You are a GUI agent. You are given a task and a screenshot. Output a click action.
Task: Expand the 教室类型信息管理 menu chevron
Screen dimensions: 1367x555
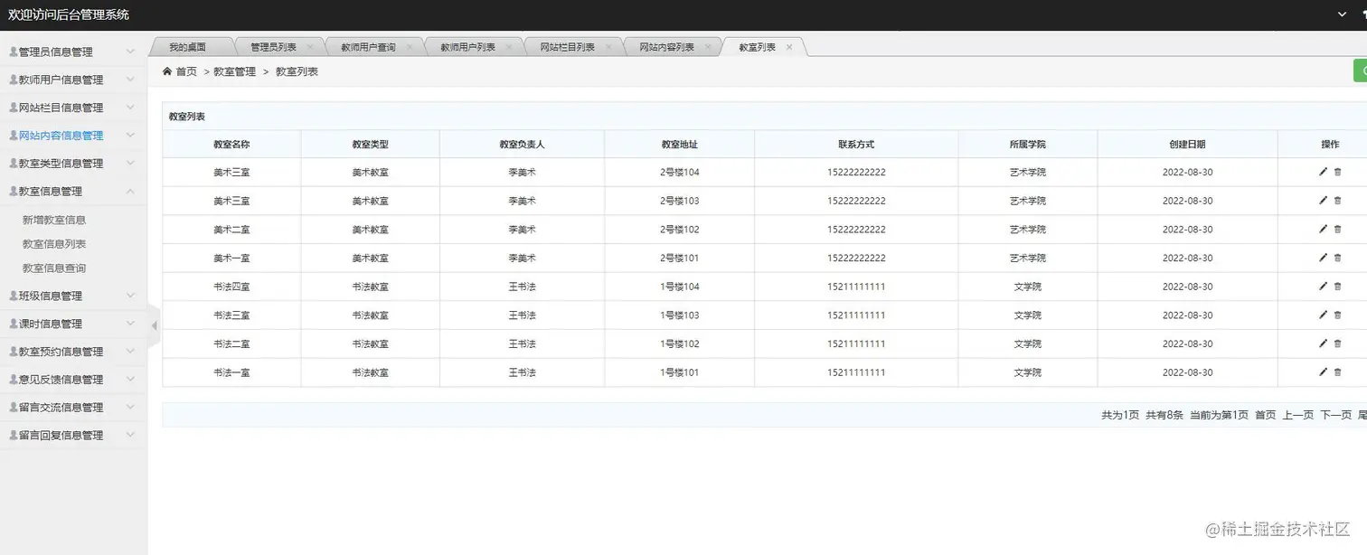pos(130,164)
